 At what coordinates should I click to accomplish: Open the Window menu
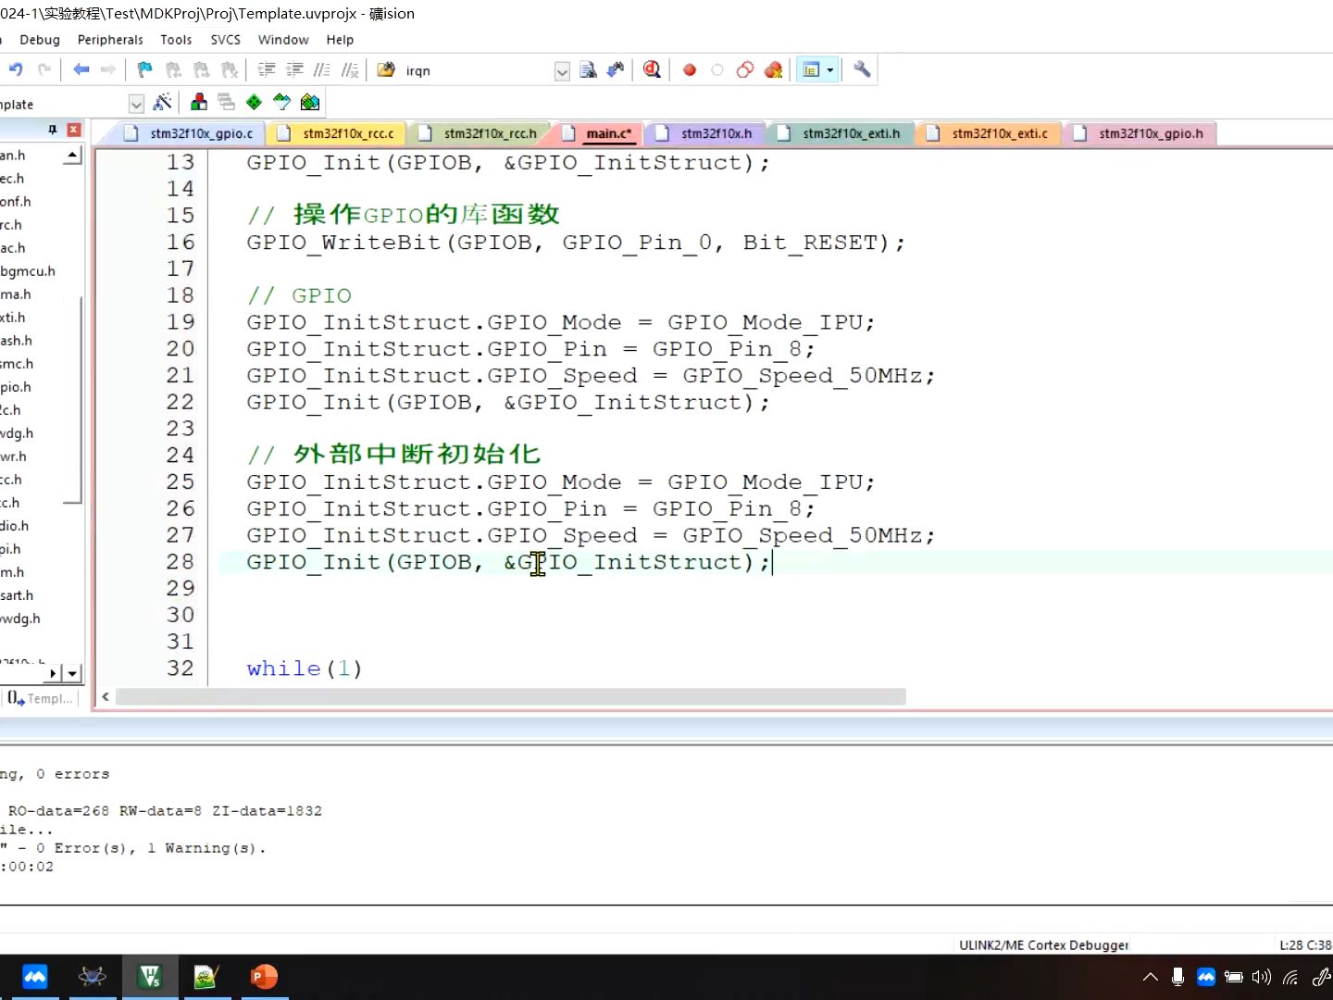283,40
